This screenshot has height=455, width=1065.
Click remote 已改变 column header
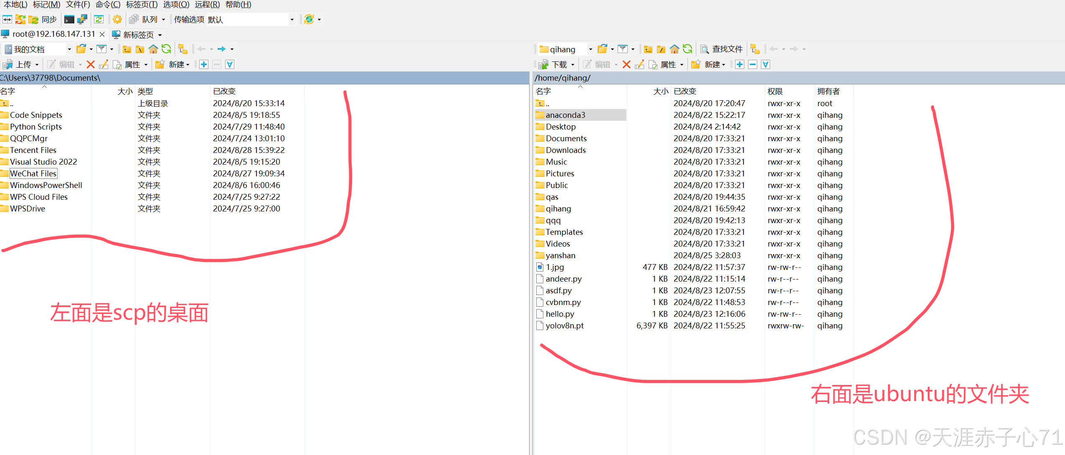point(685,91)
